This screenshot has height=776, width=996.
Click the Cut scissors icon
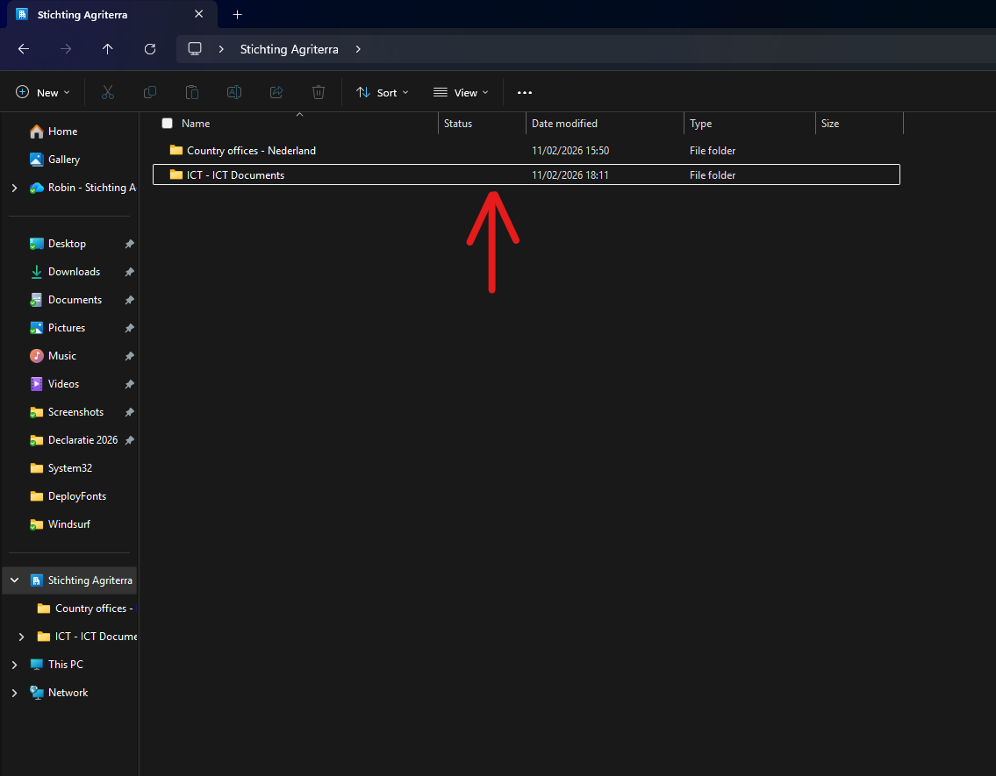[x=108, y=93]
